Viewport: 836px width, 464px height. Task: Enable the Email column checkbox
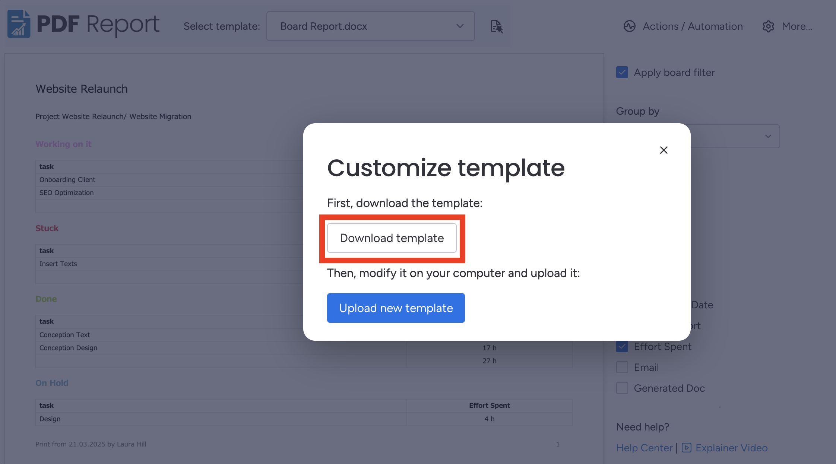pyautogui.click(x=622, y=368)
